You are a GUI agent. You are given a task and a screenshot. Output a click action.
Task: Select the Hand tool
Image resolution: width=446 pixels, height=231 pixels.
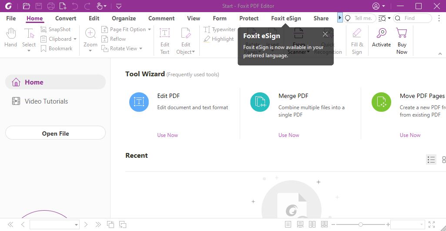pos(11,37)
